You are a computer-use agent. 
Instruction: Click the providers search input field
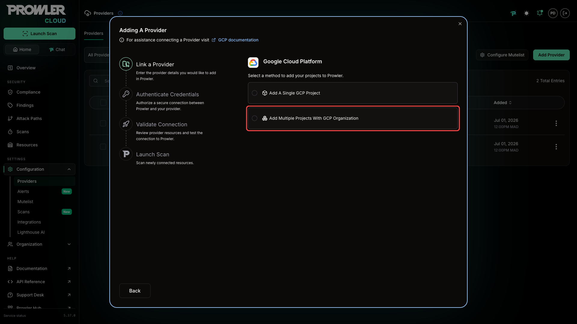[100, 81]
